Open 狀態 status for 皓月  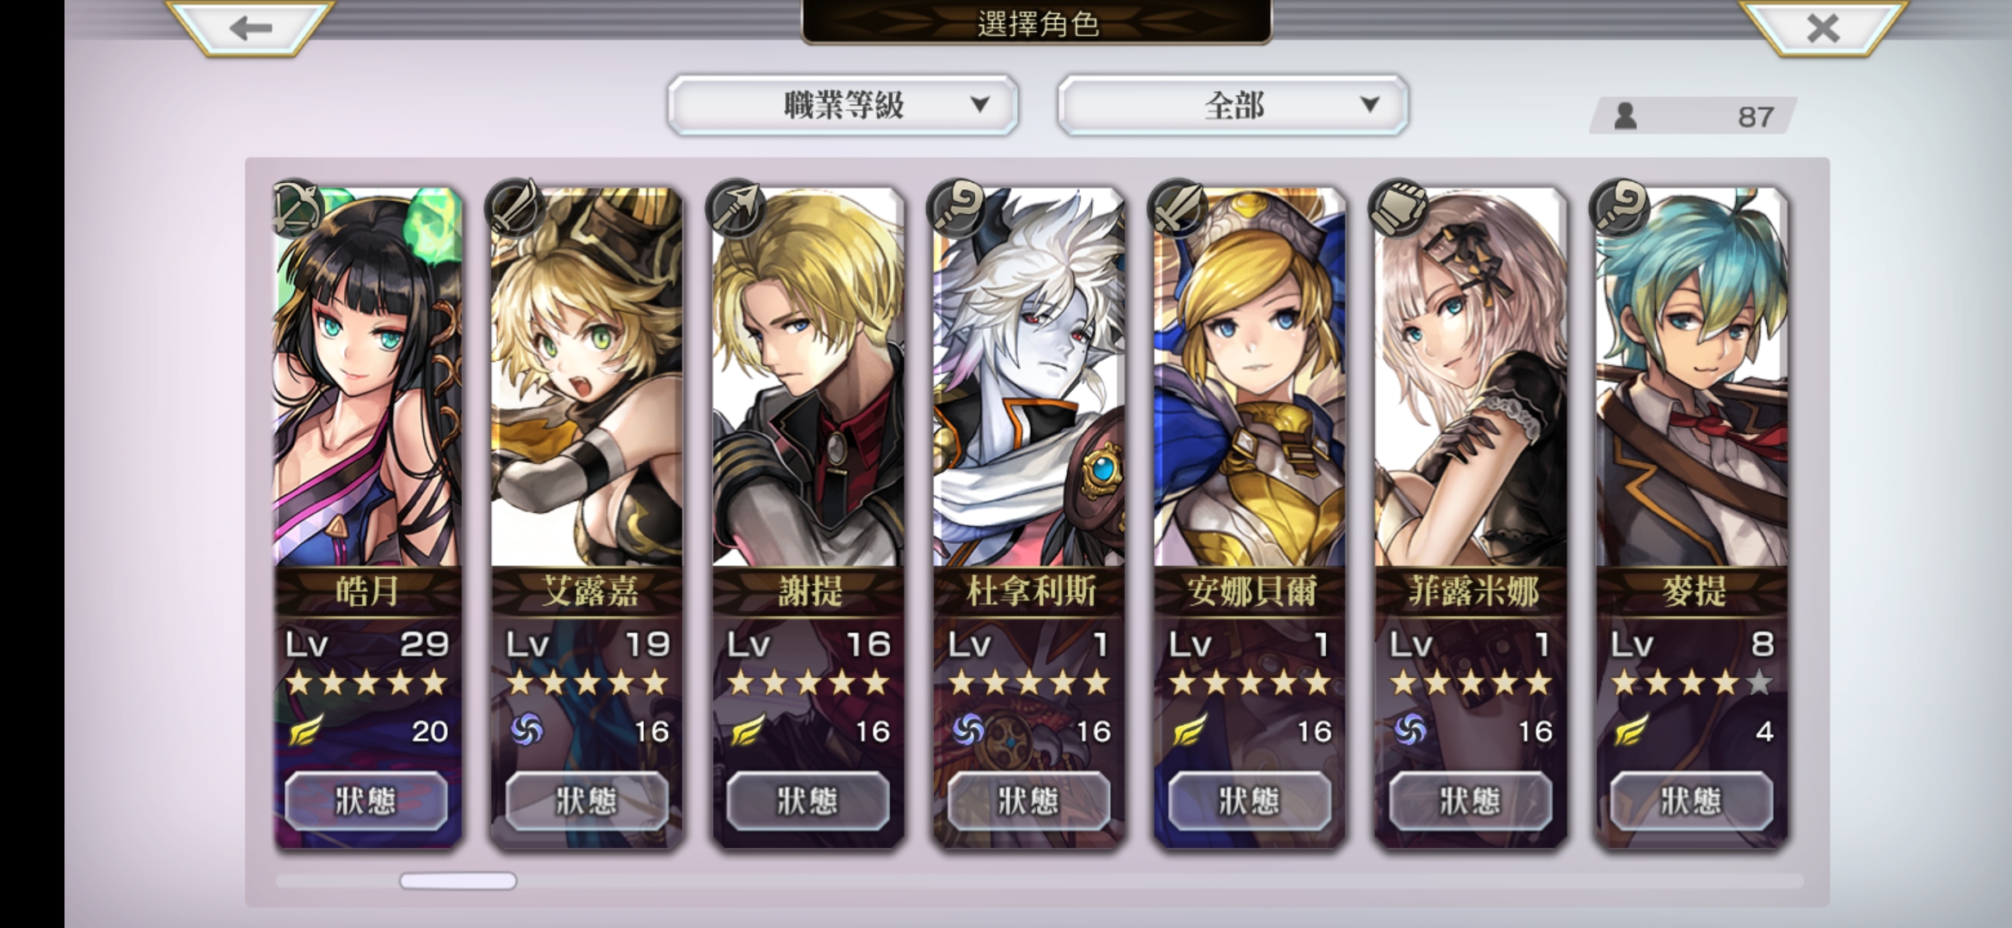(366, 801)
